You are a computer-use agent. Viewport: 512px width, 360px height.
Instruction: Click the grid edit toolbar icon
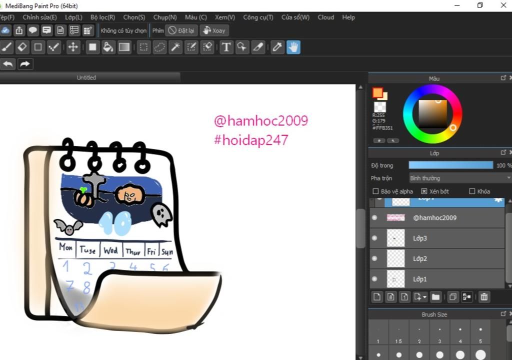coord(88,30)
